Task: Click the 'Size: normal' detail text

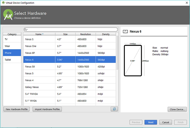Action: (160, 48)
